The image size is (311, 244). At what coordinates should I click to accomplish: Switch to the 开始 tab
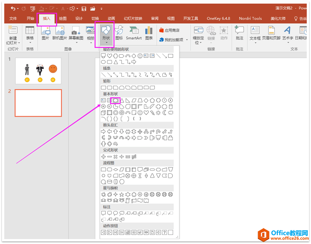click(30, 18)
